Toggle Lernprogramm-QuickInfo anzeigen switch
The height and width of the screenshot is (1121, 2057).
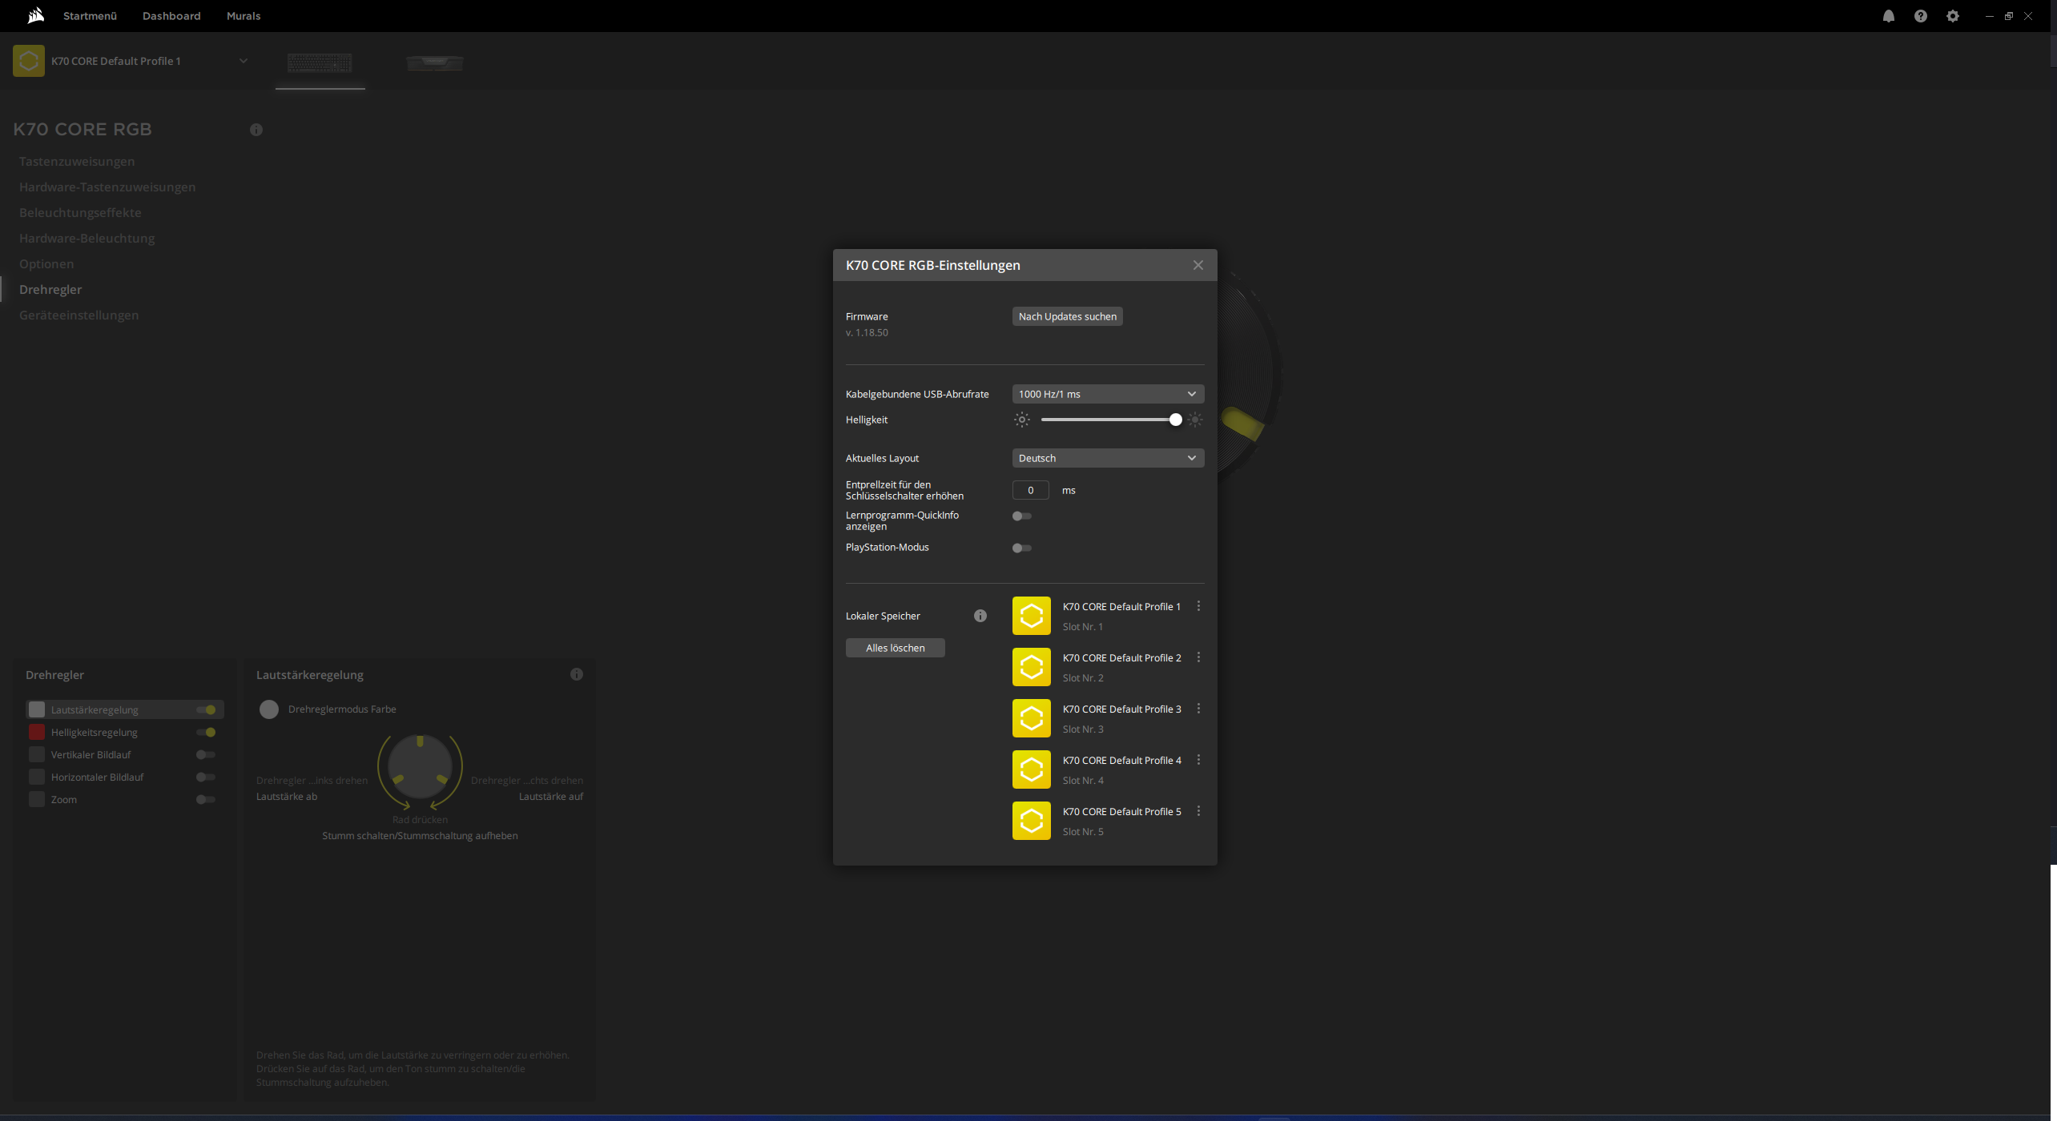1020,516
